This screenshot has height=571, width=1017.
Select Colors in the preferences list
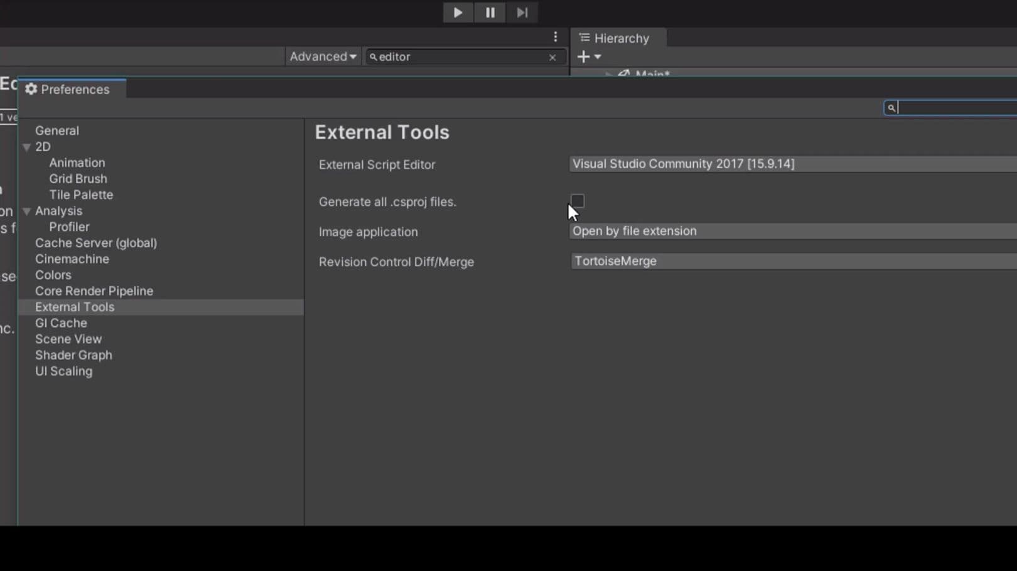click(53, 275)
